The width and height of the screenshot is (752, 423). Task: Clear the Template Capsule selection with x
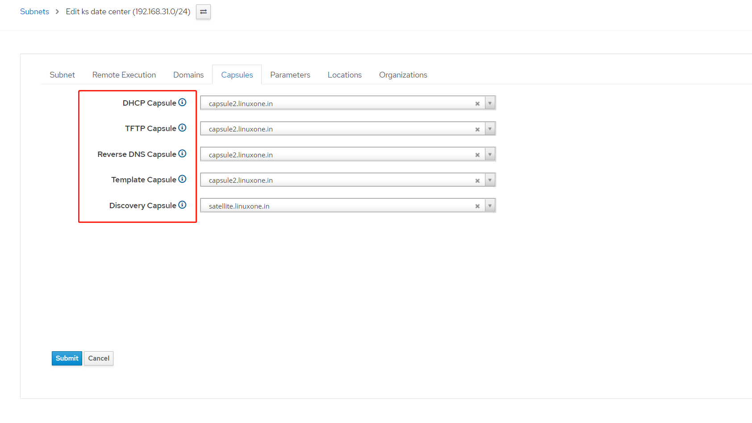pyautogui.click(x=477, y=181)
